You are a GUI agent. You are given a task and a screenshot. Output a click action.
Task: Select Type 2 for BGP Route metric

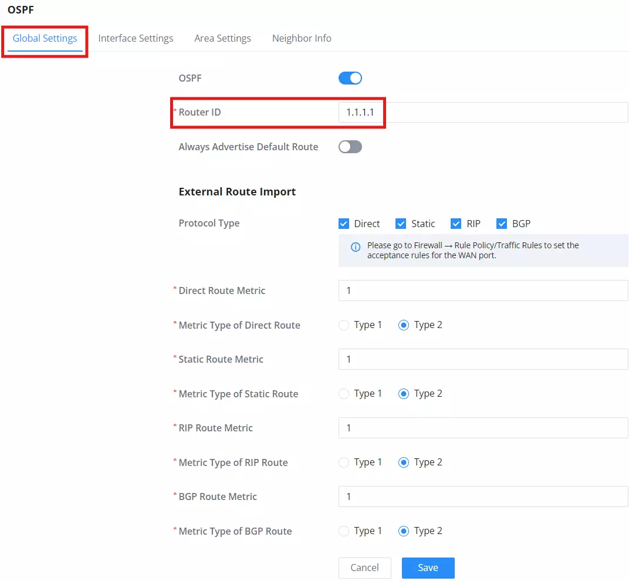404,531
